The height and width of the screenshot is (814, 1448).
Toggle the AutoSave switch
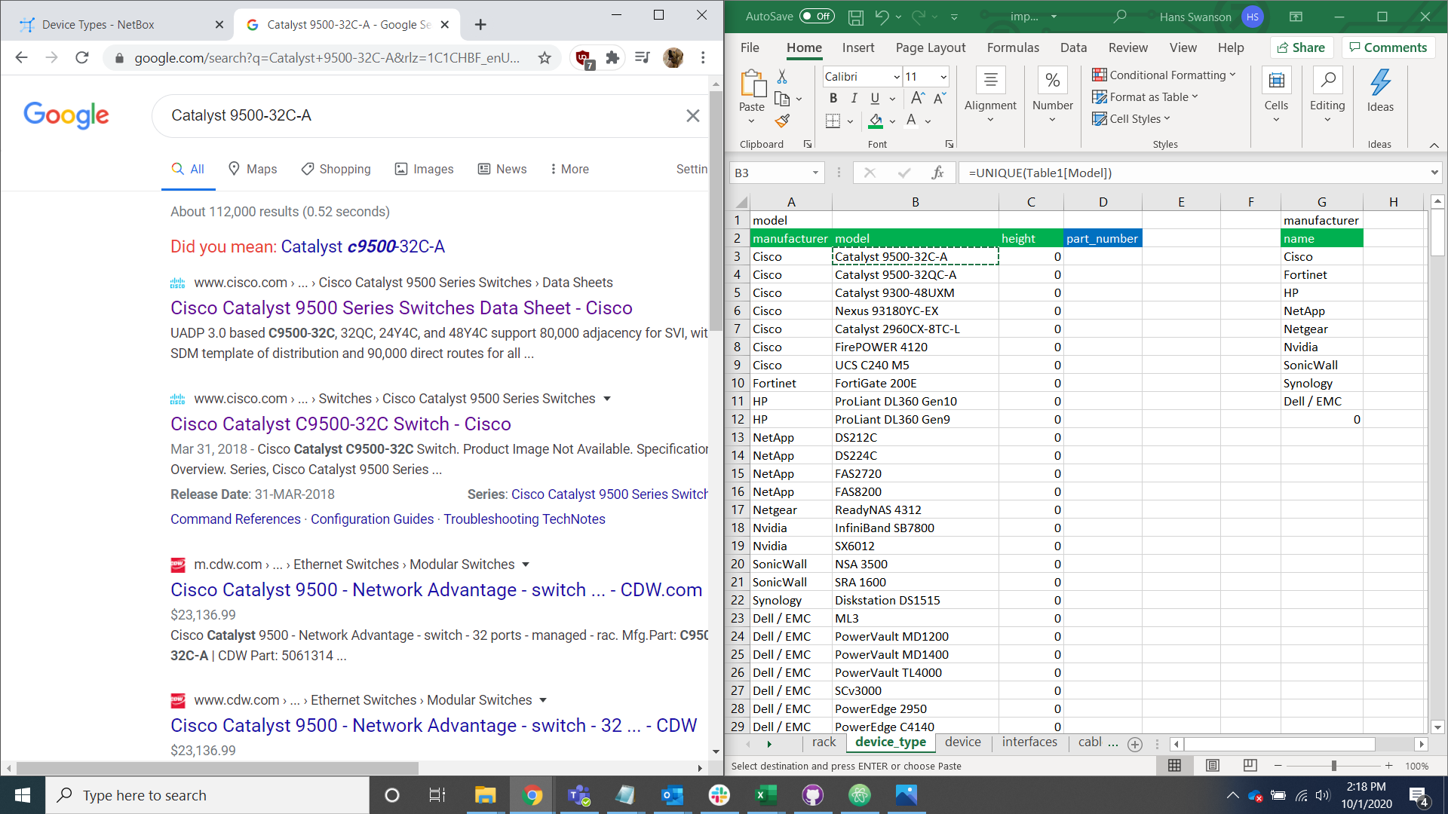tap(817, 16)
